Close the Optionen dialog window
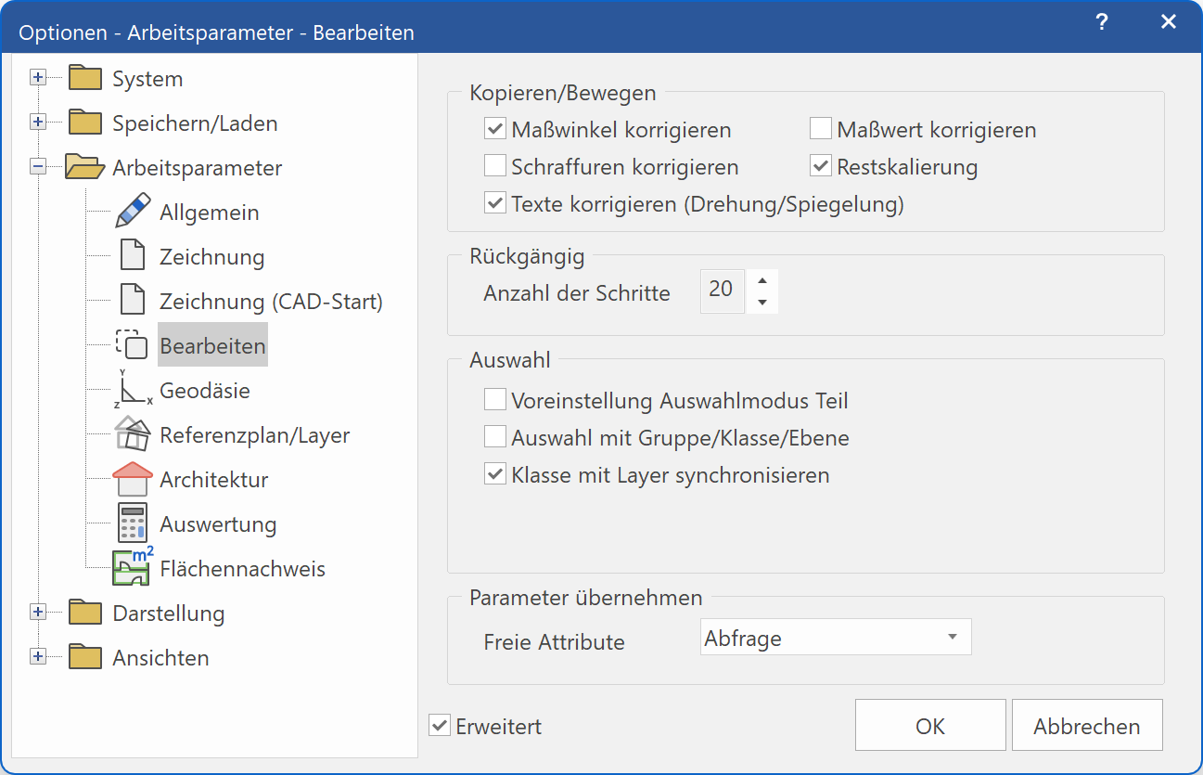Screen dimensions: 1203x775 [x=1169, y=22]
